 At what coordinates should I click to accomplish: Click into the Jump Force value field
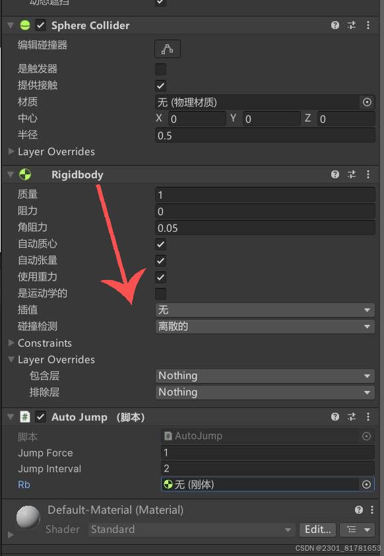[267, 453]
